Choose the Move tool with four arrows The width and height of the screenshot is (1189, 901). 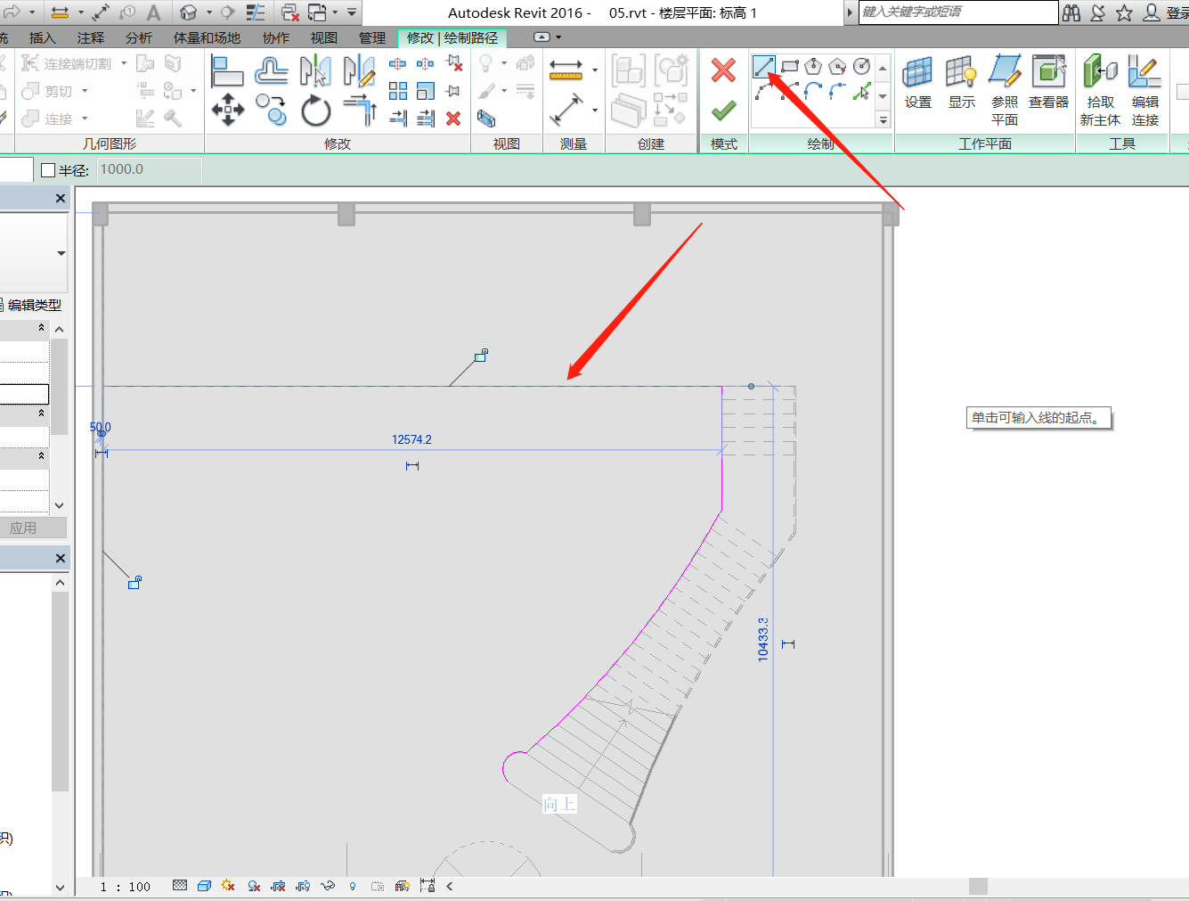228,111
